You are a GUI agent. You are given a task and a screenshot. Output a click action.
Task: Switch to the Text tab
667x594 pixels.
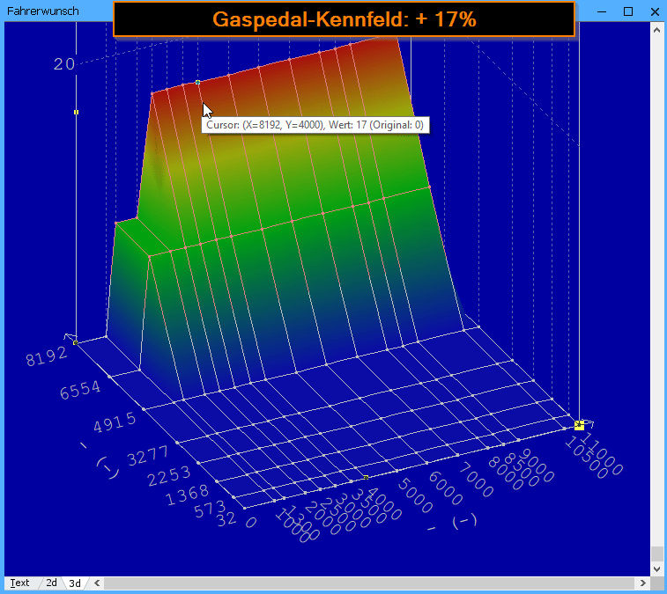click(19, 583)
